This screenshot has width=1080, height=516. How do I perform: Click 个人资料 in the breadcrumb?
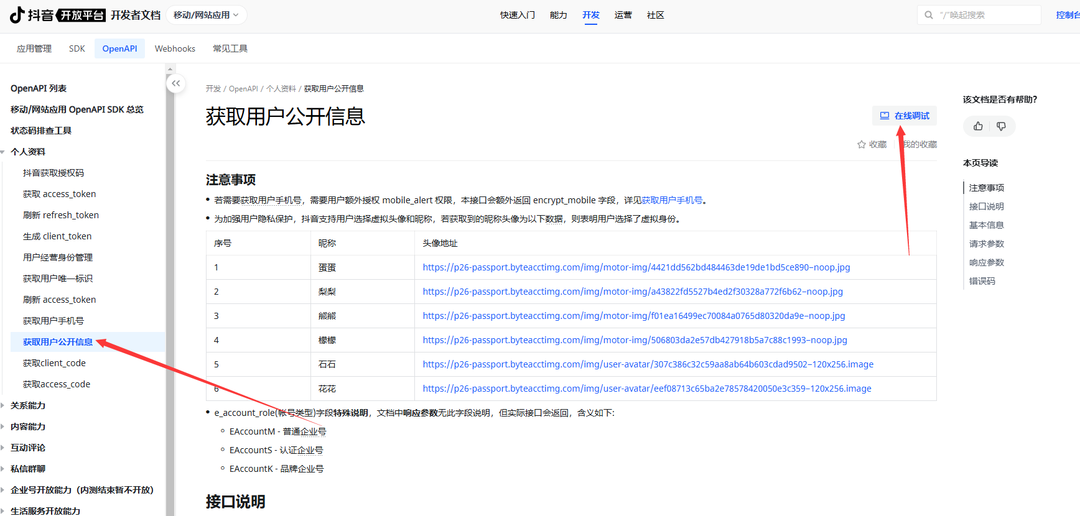click(281, 89)
